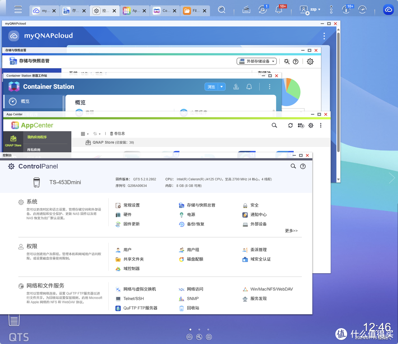398x344 pixels.
Task: Click the desktop search magnifier icon
Action: [x=221, y=10]
